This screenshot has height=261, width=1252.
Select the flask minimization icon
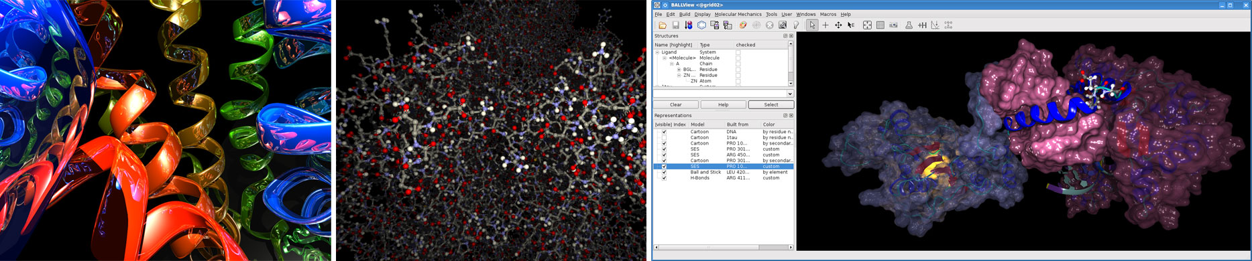[x=909, y=25]
